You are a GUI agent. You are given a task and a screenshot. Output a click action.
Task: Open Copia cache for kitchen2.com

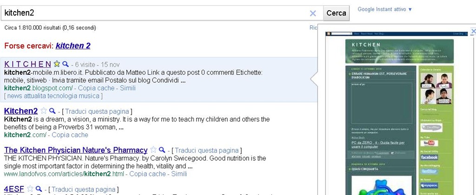(70, 135)
